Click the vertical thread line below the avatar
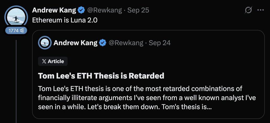Viewport: 270px width, 123px height. point(16,78)
